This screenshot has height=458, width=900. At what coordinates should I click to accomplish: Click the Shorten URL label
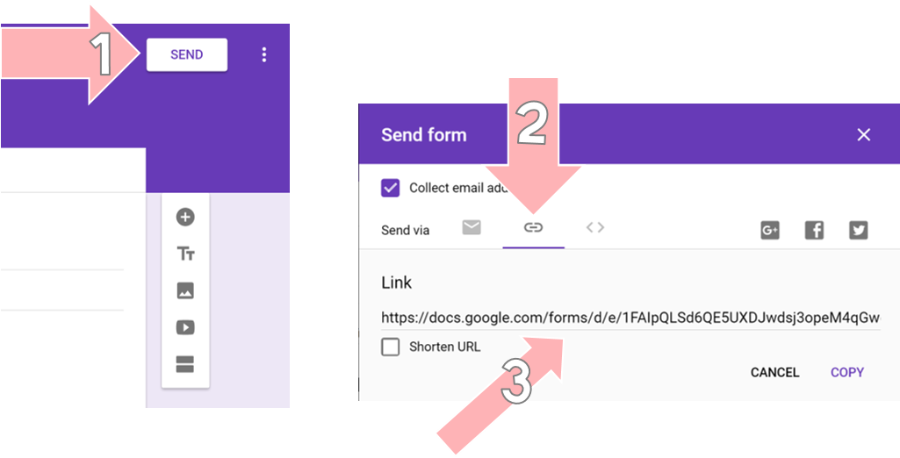445,347
